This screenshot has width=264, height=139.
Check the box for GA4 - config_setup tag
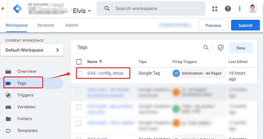(x=79, y=73)
